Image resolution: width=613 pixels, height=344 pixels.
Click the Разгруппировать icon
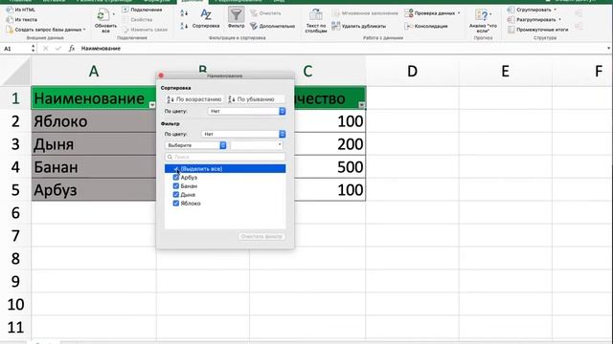pos(511,19)
